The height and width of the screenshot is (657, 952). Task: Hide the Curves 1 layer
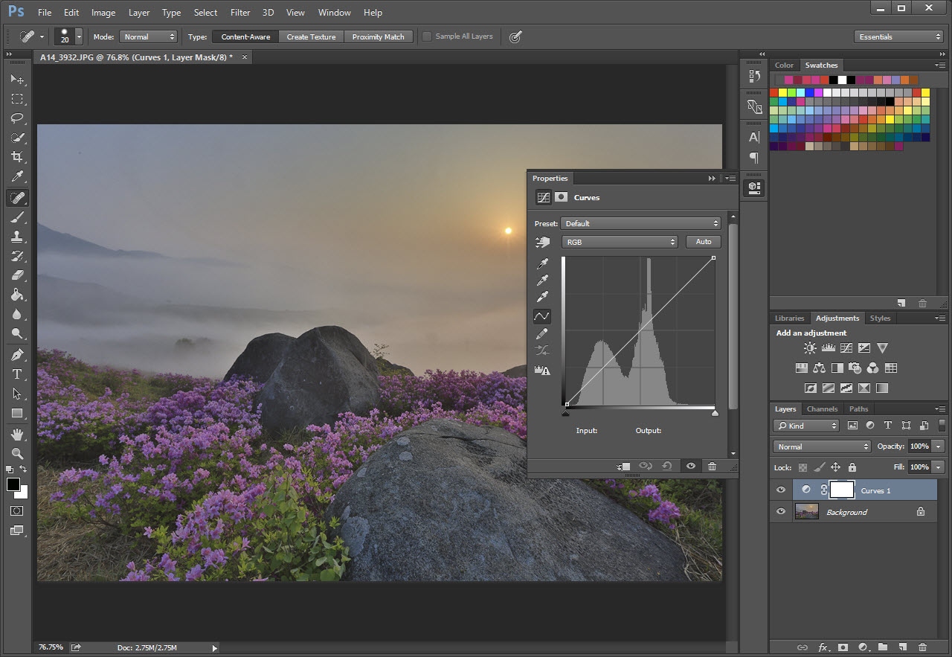click(781, 490)
